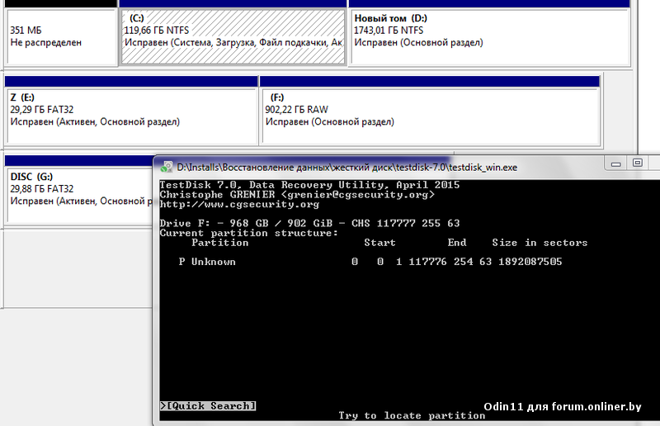Click the cgsecurity.org URL in console
Screen dimensions: 660x426
click(238, 205)
